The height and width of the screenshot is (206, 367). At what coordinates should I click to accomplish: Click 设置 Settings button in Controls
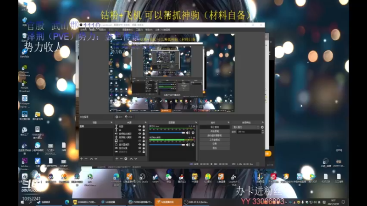click(x=215, y=144)
